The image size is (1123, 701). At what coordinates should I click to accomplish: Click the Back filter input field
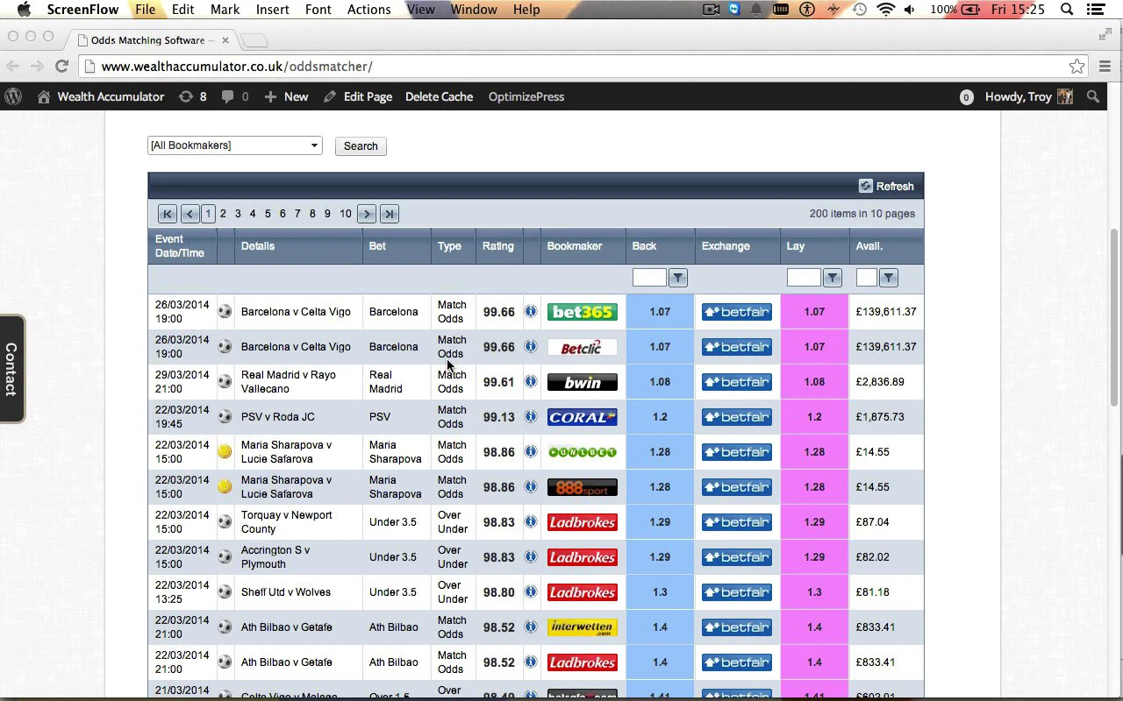649,278
